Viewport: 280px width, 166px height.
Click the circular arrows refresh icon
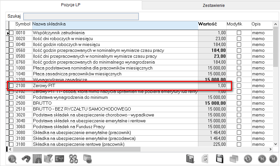pyautogui.click(x=248, y=159)
